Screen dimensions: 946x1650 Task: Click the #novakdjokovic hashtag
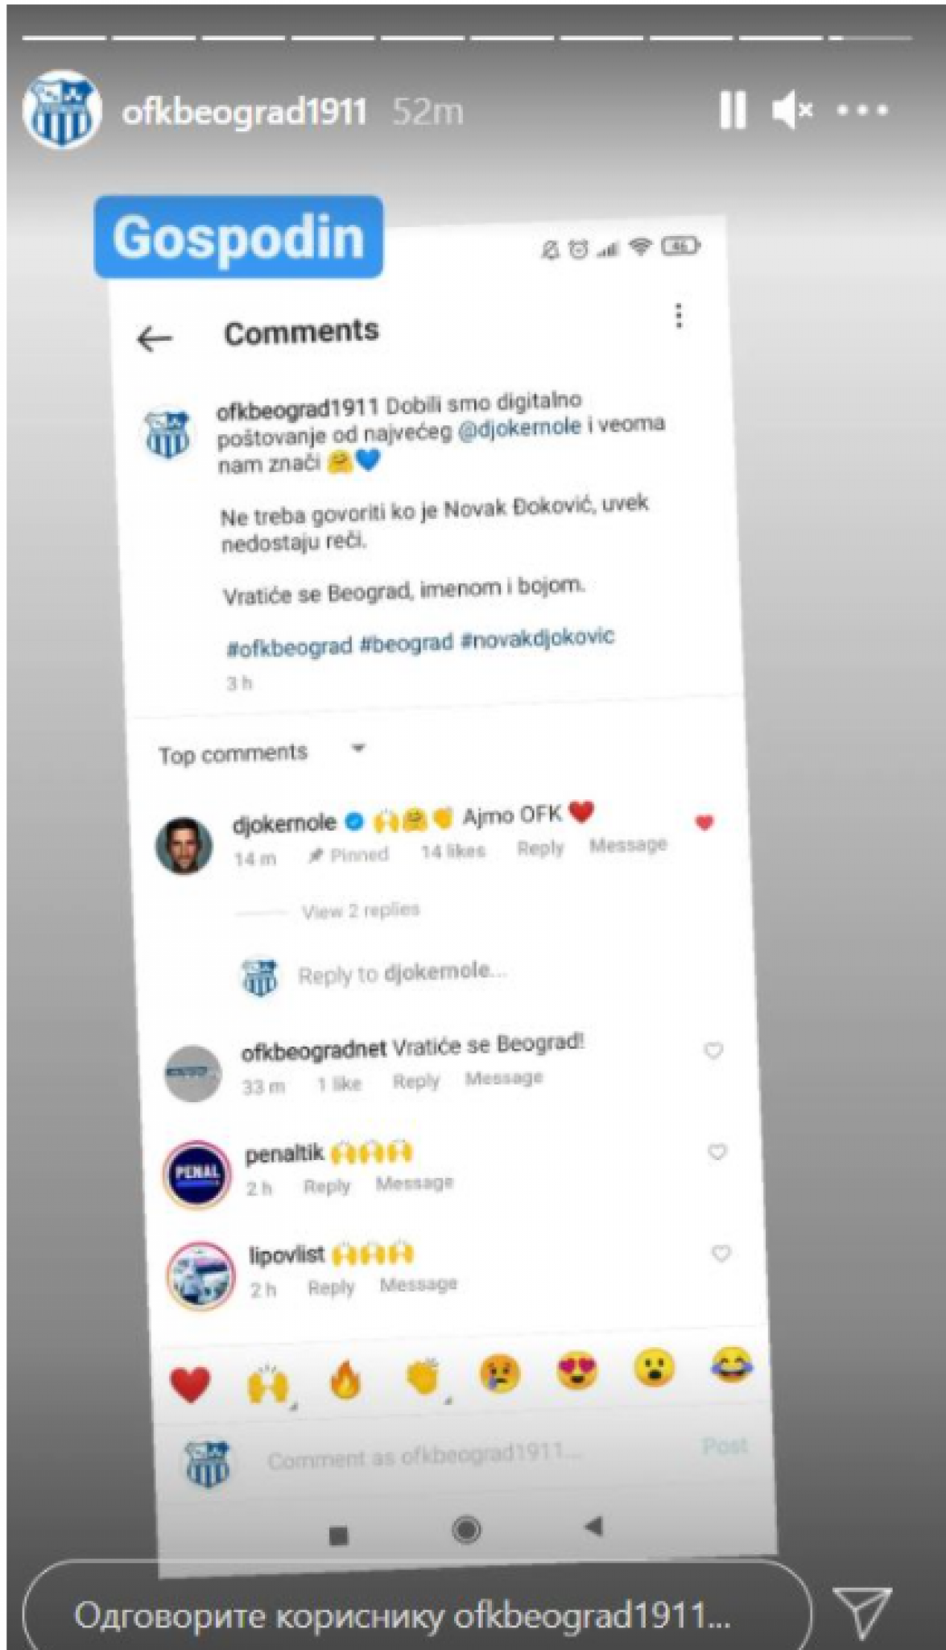click(x=537, y=639)
